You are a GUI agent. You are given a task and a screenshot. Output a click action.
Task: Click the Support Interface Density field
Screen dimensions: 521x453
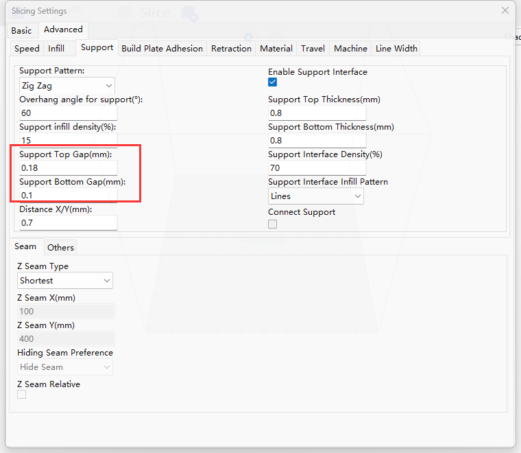[317, 168]
